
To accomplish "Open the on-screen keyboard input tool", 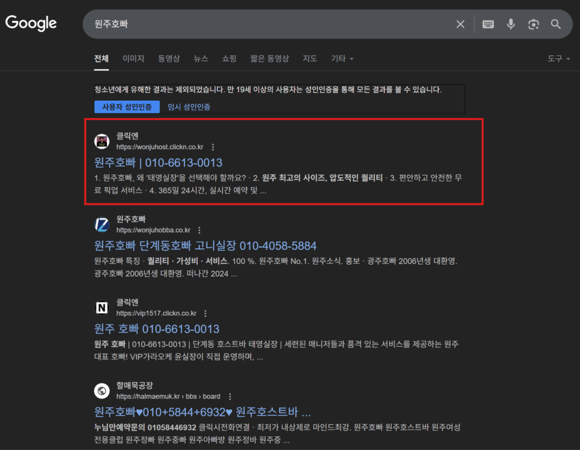I will [488, 24].
